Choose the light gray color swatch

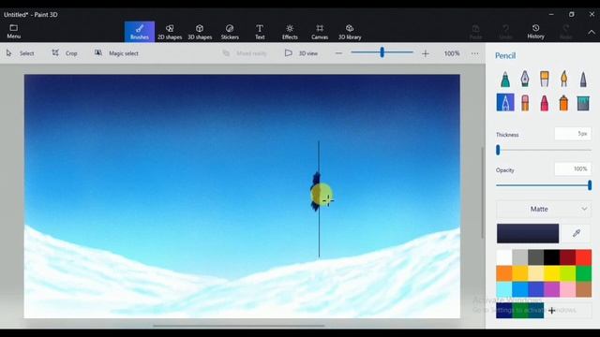[x=519, y=257]
